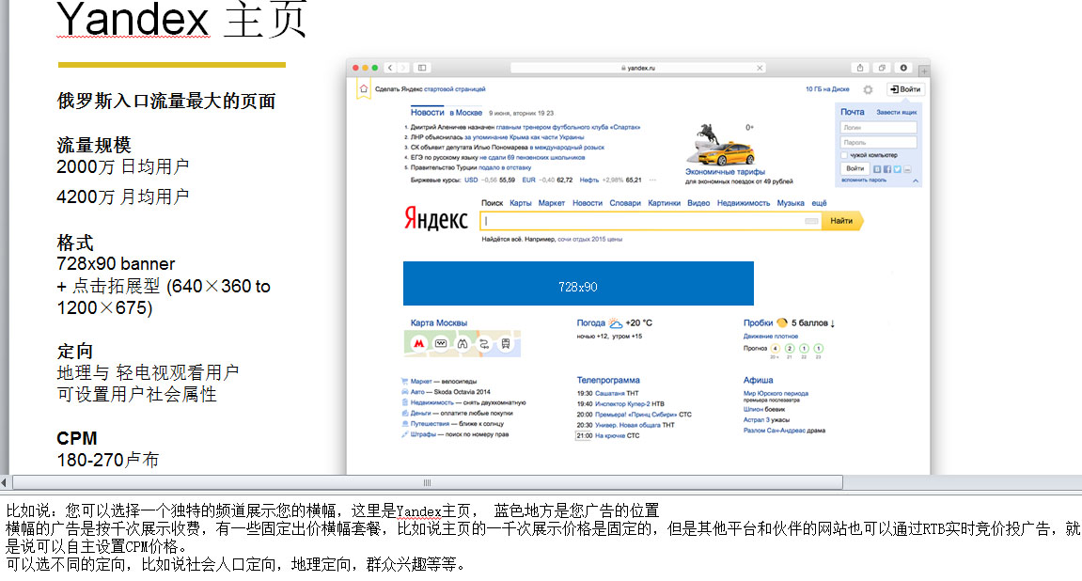The height and width of the screenshot is (581, 1082).
Task: Open Yandex settings gear icon
Action: coord(868,89)
